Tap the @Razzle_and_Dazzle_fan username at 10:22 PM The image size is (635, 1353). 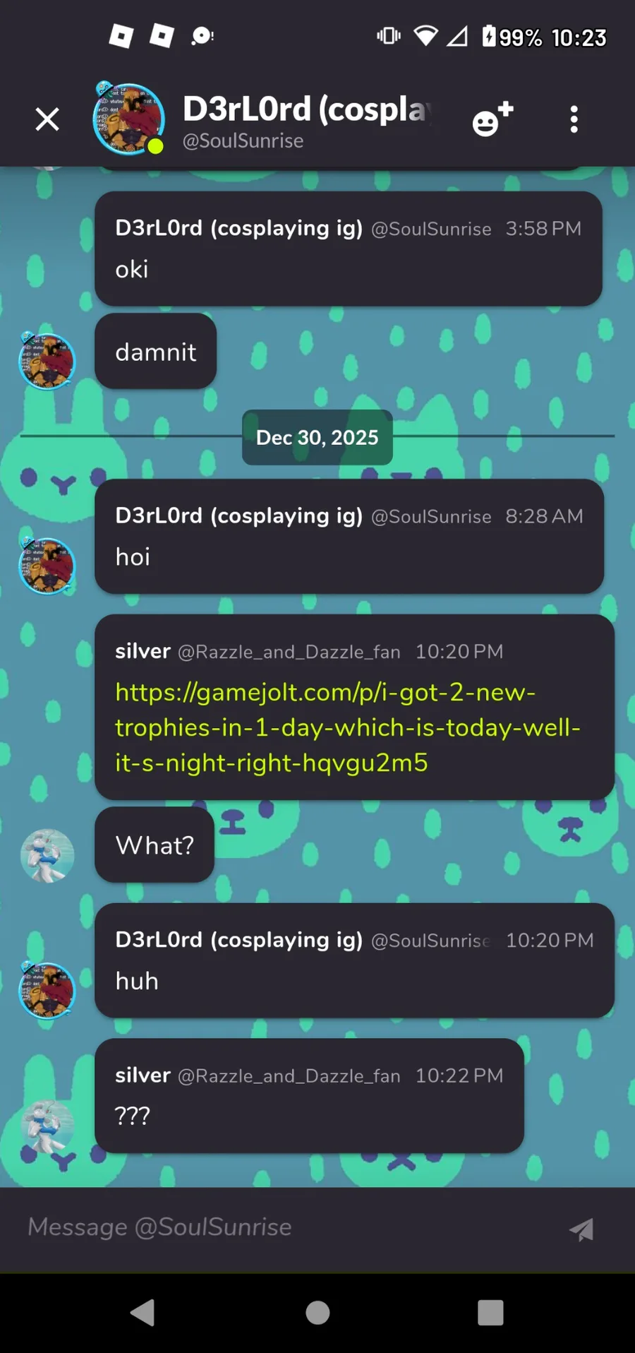click(289, 1075)
